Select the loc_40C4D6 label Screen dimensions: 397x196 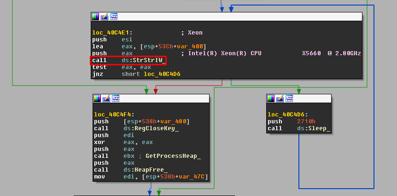(x=288, y=115)
